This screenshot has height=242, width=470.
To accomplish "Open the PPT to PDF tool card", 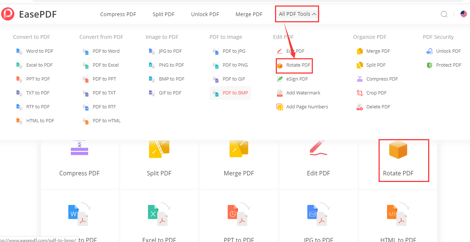I will 239,216.
